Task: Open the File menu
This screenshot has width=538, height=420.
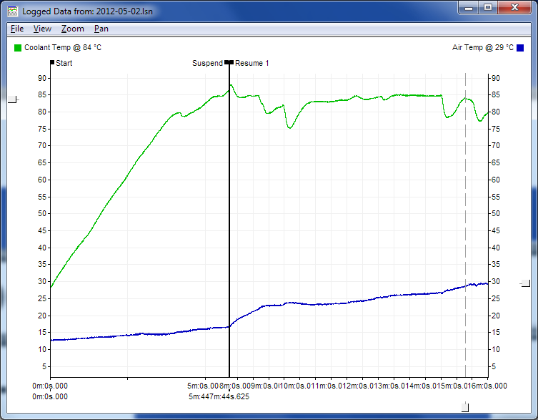Action: pos(17,29)
